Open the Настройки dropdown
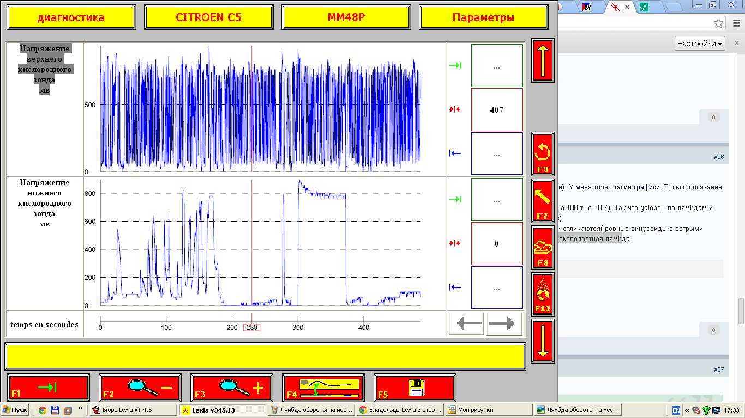The image size is (745, 418). (x=700, y=44)
